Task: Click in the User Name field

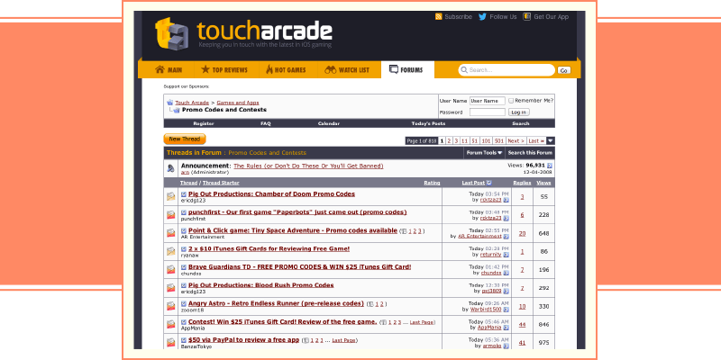Action: click(488, 101)
